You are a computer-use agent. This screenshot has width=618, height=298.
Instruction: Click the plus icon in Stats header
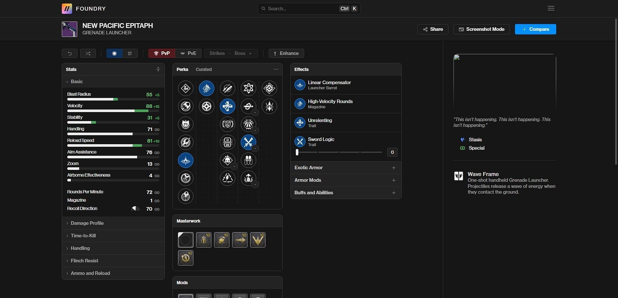pos(158,69)
